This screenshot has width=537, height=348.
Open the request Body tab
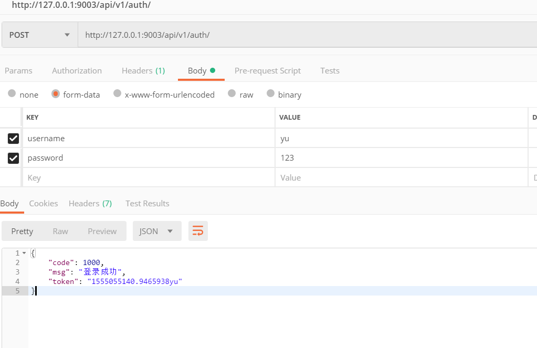(x=201, y=70)
